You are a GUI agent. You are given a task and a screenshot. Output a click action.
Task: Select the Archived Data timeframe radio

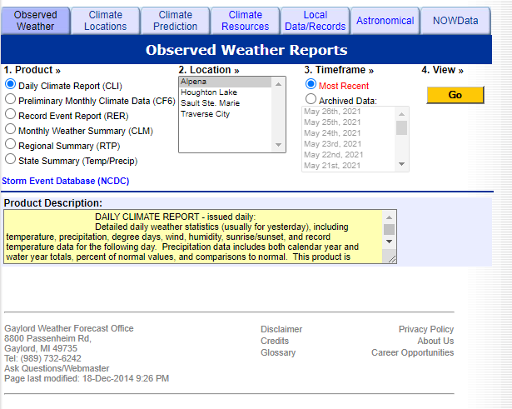coord(311,100)
